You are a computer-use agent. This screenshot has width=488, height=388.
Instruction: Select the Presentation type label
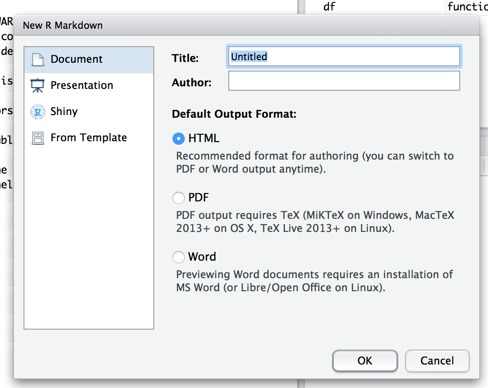(82, 85)
